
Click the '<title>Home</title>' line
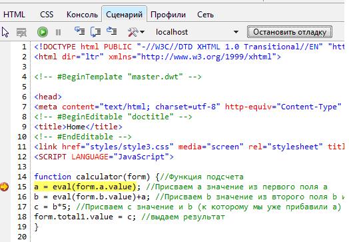[78, 127]
